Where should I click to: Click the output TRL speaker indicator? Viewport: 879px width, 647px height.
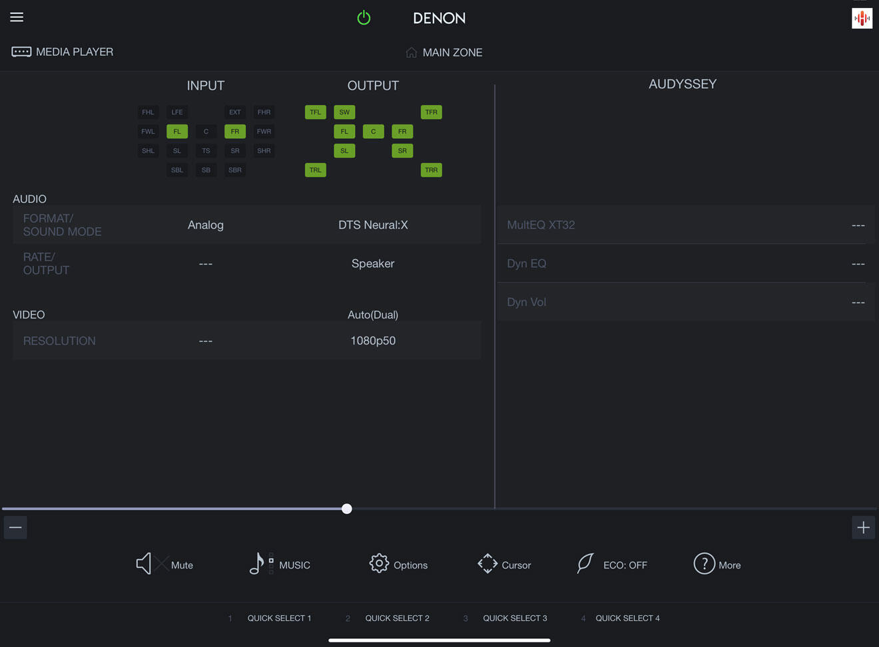[x=316, y=170]
